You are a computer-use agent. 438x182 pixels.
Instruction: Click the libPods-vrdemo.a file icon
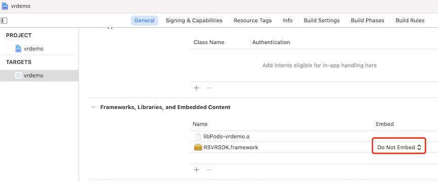click(198, 136)
